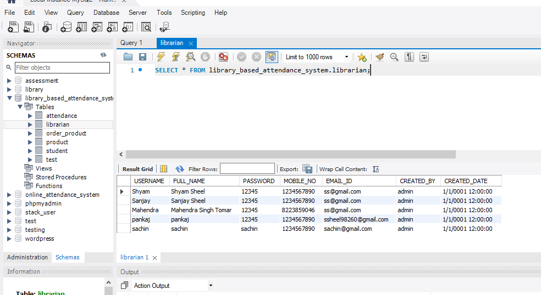Save query as favorite snippet star
541x295 pixels.
362,57
